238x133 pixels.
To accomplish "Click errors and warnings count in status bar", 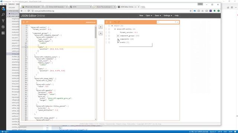I will pyautogui.click(x=5, y=132).
